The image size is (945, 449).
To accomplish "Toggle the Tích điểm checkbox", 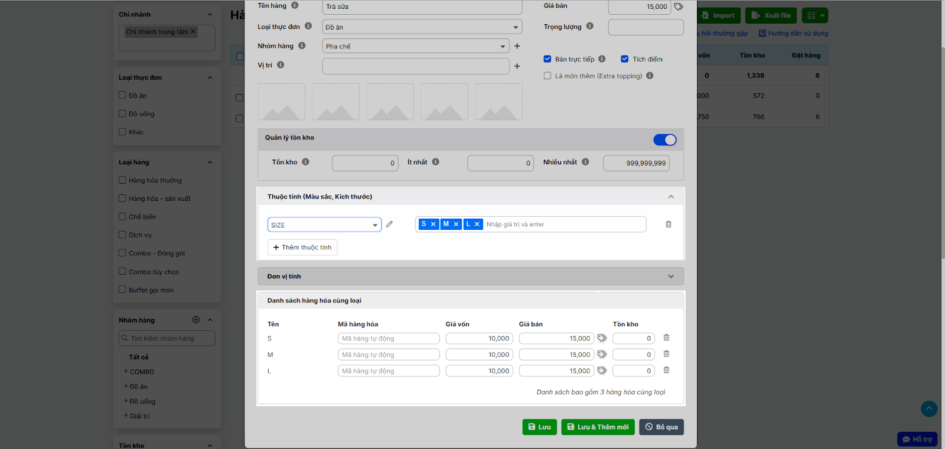I will (x=624, y=59).
